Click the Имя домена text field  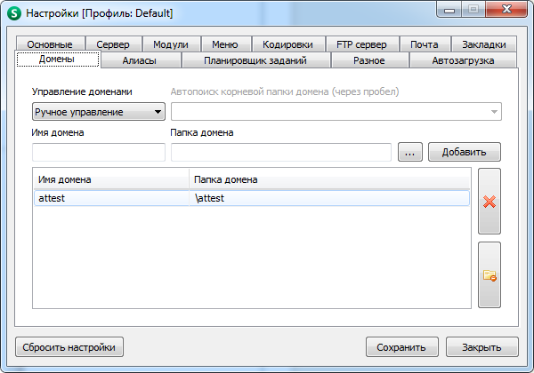click(x=98, y=152)
